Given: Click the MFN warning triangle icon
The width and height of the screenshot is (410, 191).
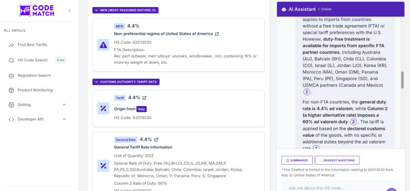Looking at the screenshot, I should point(103,45).
